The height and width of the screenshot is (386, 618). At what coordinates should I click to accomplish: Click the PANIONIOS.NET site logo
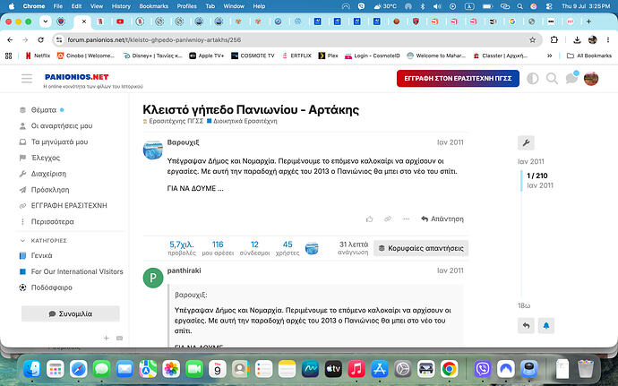[76, 77]
